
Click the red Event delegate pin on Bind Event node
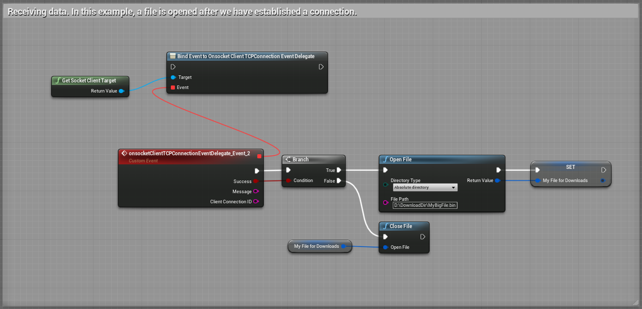(173, 87)
